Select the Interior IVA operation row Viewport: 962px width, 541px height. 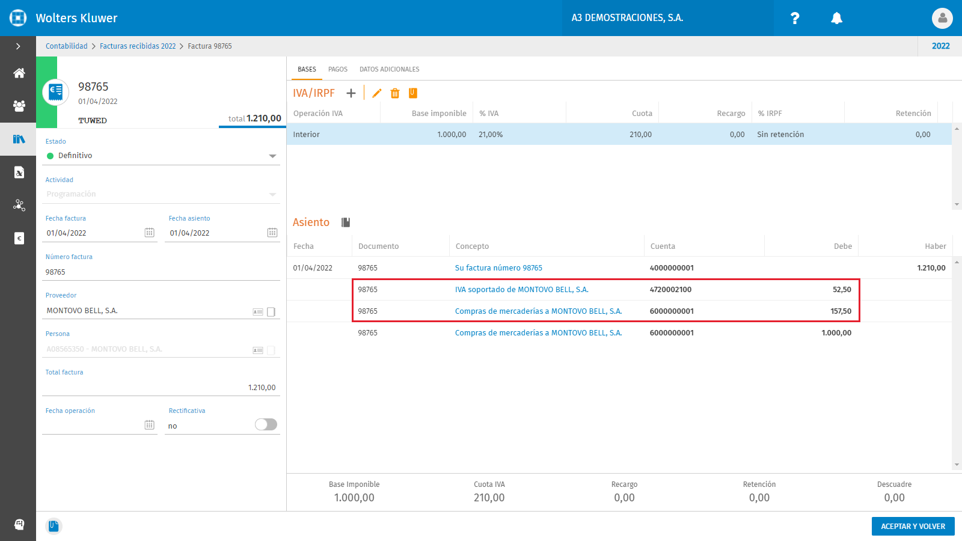[x=619, y=135]
